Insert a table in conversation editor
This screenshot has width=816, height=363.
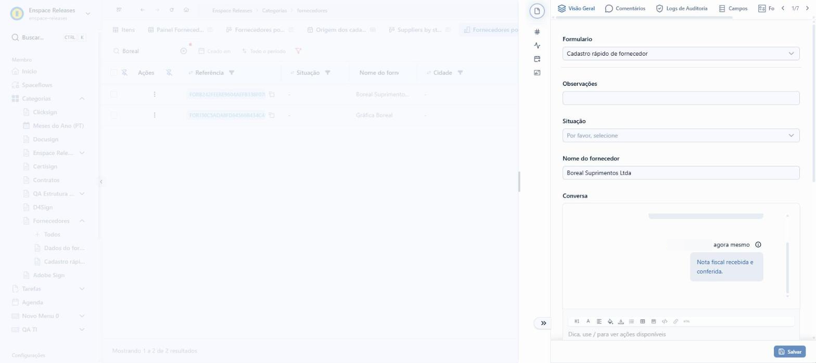643,321
